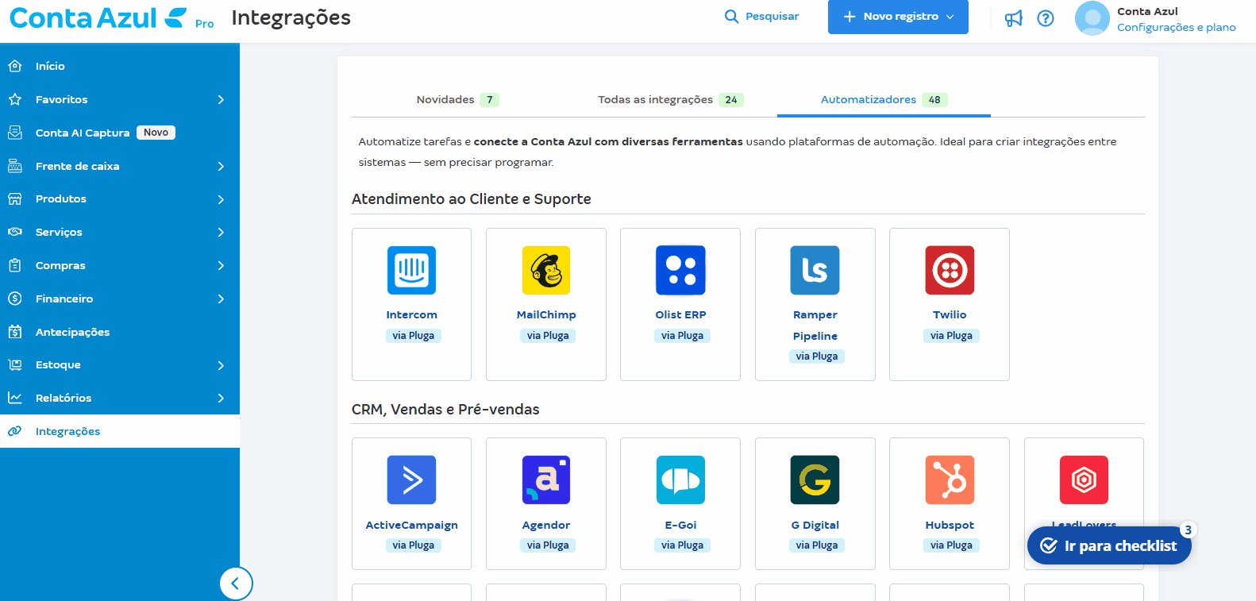Click the Ir para checklist button
Image resolution: width=1256 pixels, height=601 pixels.
(x=1108, y=545)
